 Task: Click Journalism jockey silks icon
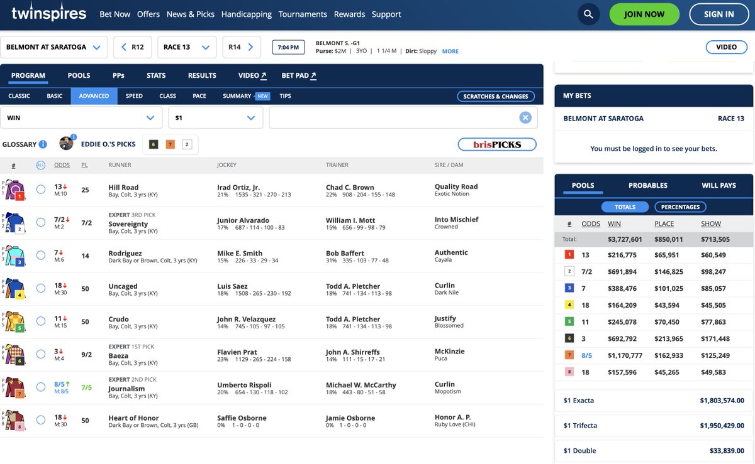[14, 388]
